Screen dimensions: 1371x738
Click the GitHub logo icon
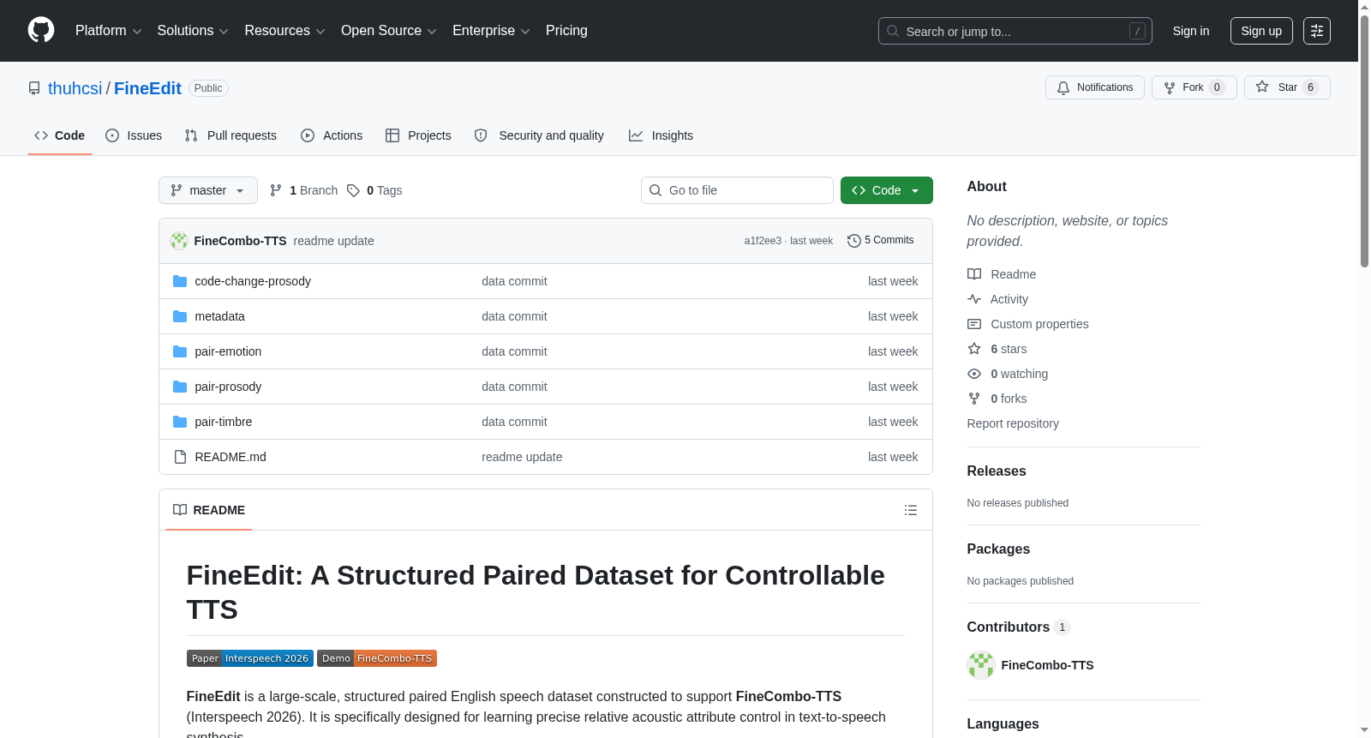click(x=41, y=30)
